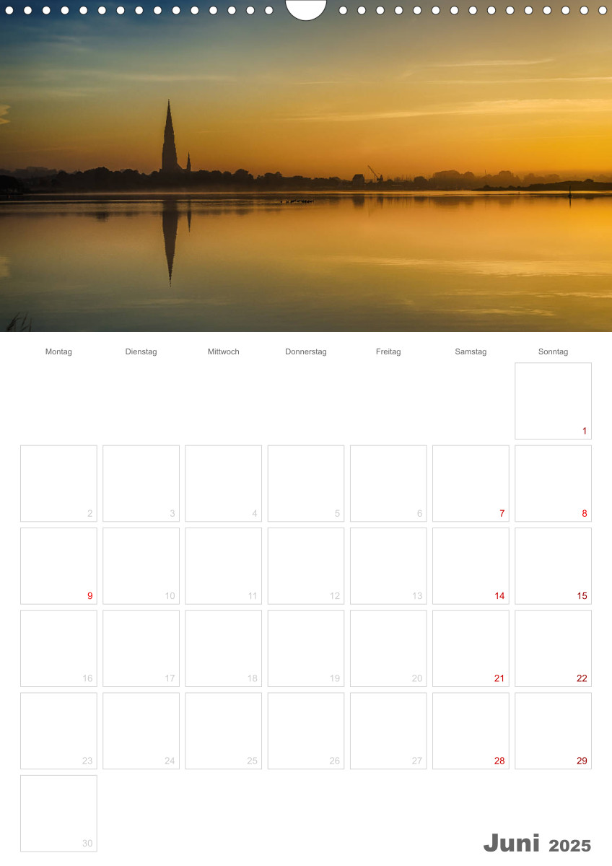
Task: Click the Sunday cell numbered 29
Action: [x=553, y=731]
